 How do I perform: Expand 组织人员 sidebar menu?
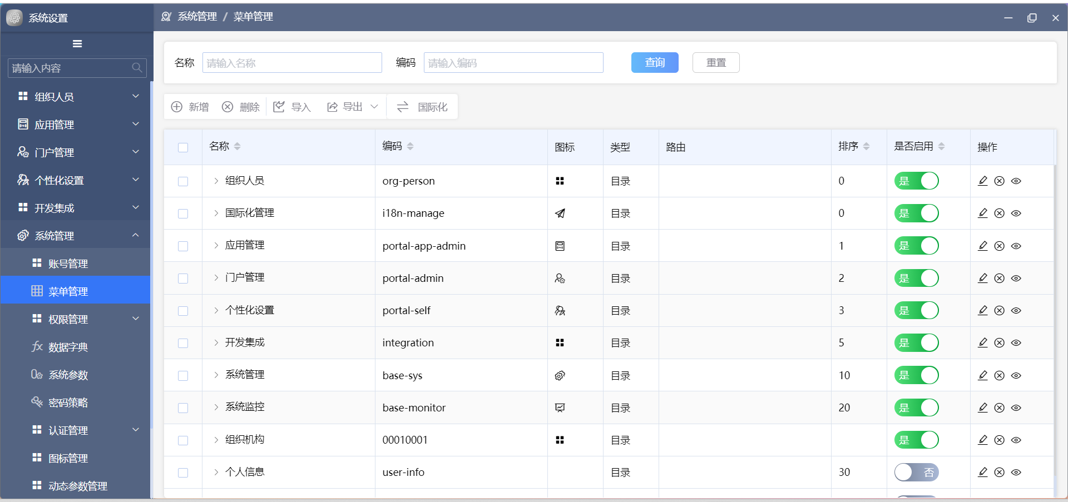tap(76, 96)
